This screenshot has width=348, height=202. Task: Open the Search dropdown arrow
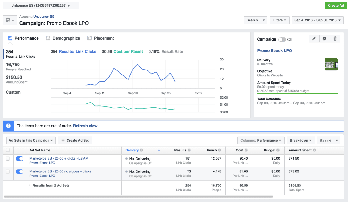[264, 20]
